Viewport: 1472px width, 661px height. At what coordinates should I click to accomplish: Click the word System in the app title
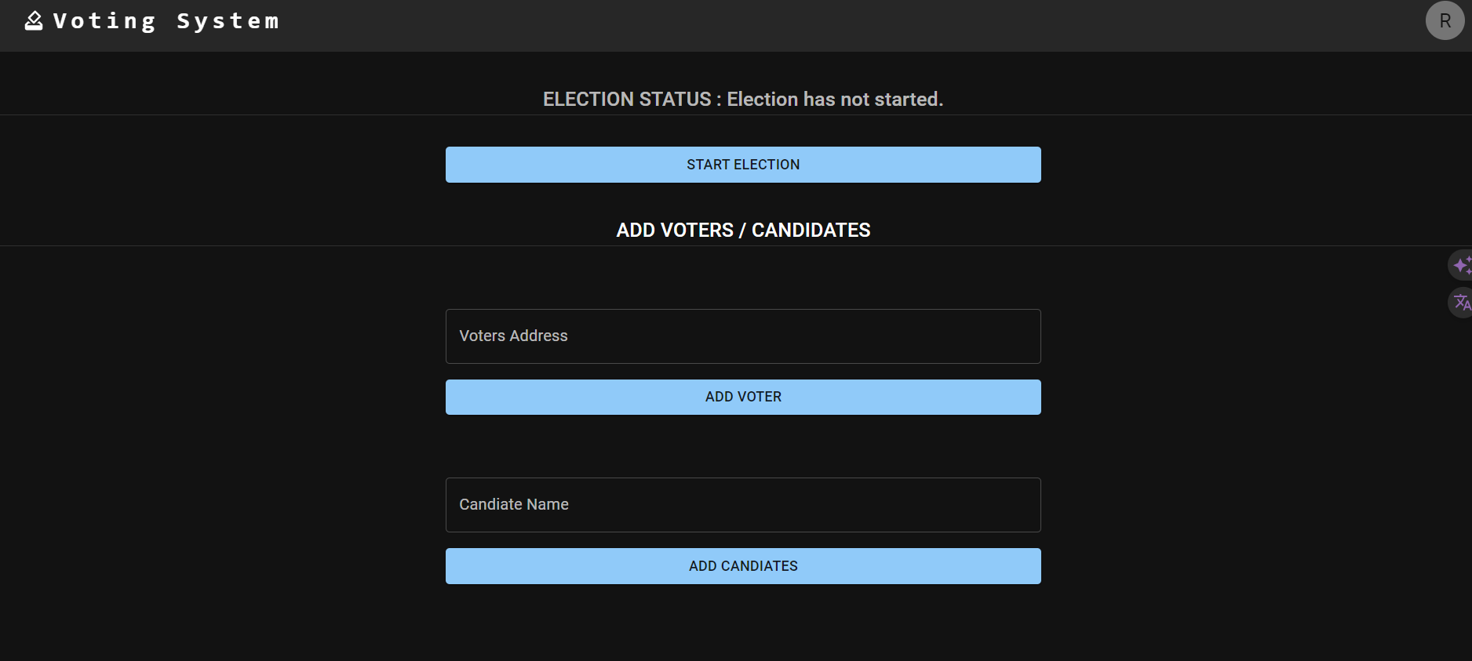228,21
